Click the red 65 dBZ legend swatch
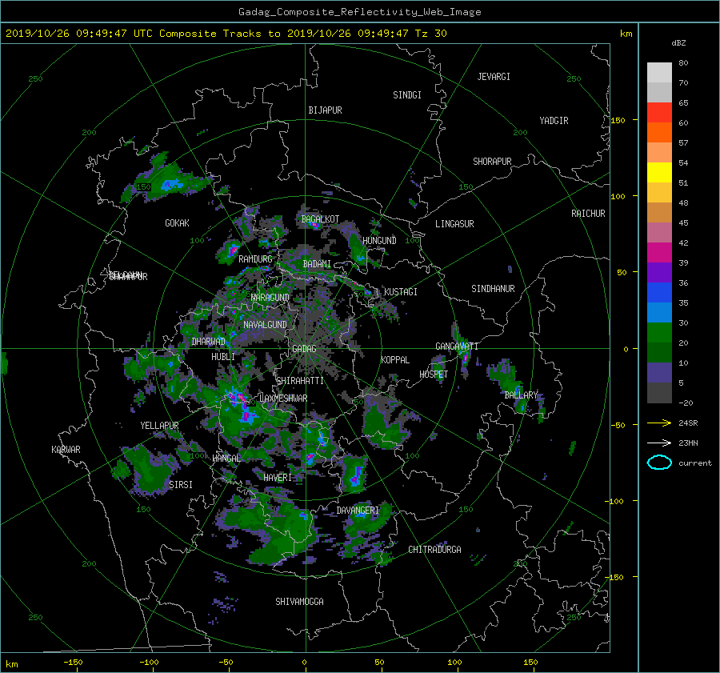The width and height of the screenshot is (720, 673). 659,112
